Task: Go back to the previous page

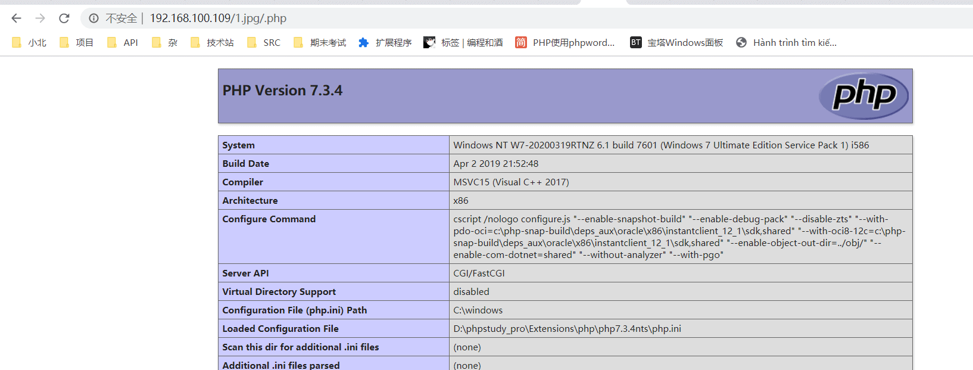Action: click(x=17, y=18)
